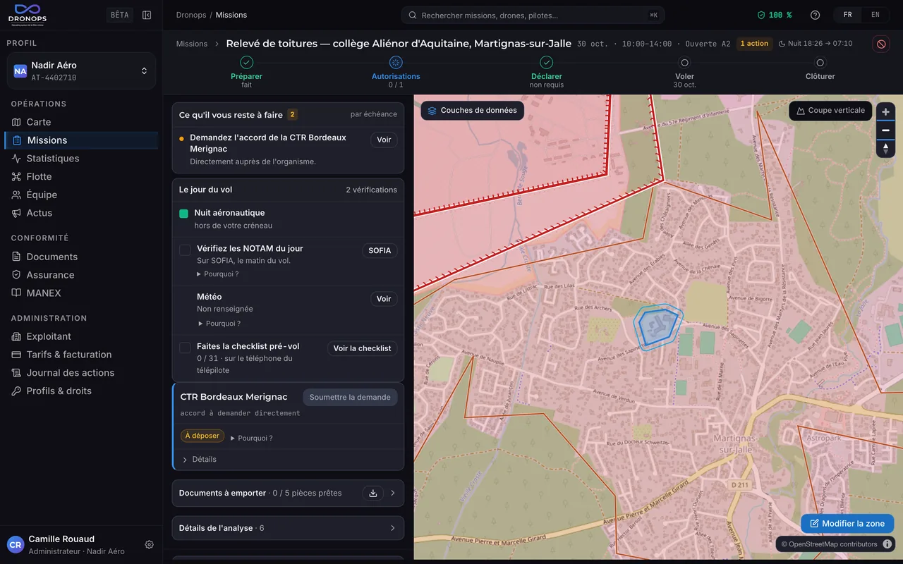This screenshot has width=903, height=564.
Task: Click the red cancel mission icon
Action: tap(881, 44)
